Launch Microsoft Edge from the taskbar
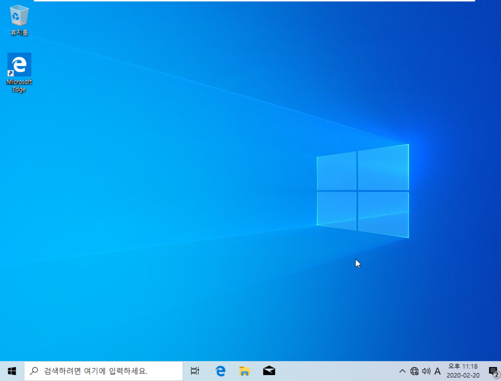The height and width of the screenshot is (381, 501). pyautogui.click(x=220, y=371)
